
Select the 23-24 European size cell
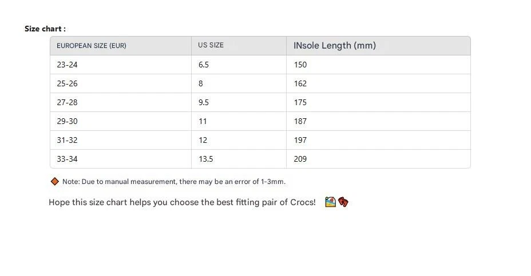tap(67, 65)
